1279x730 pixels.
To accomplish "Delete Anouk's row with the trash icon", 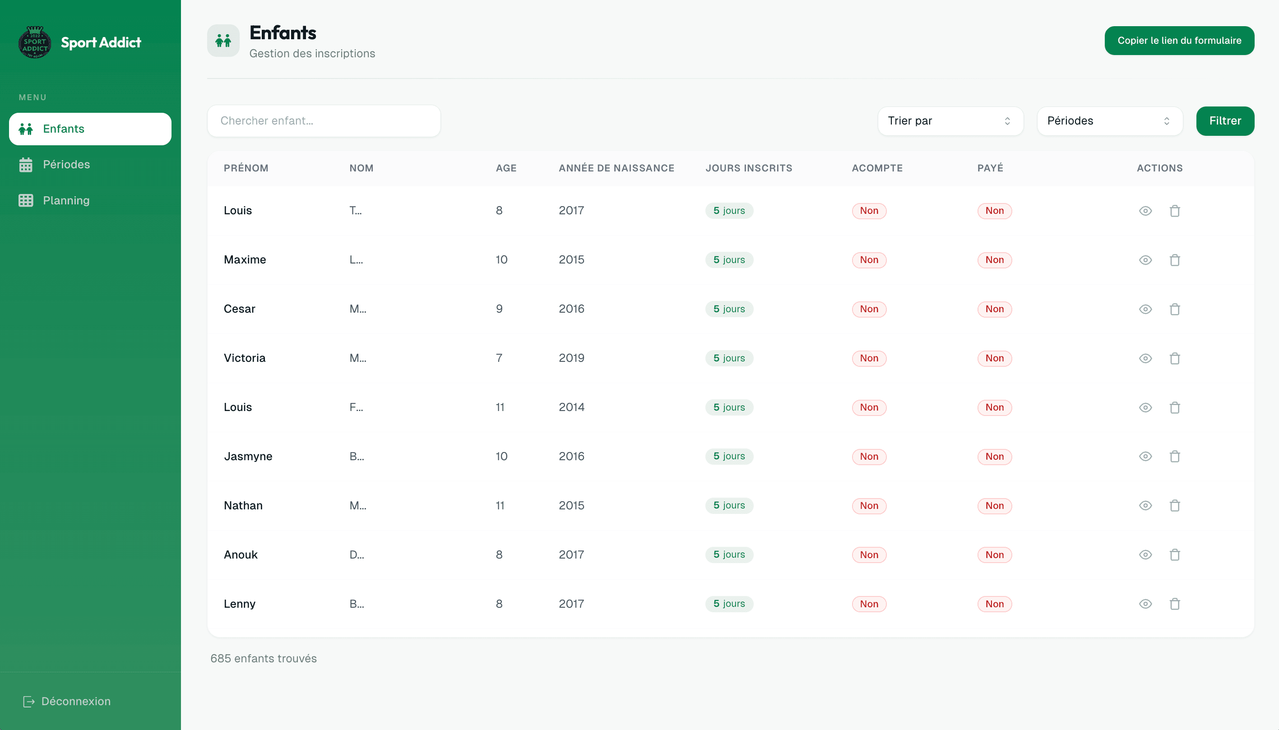I will coord(1174,554).
